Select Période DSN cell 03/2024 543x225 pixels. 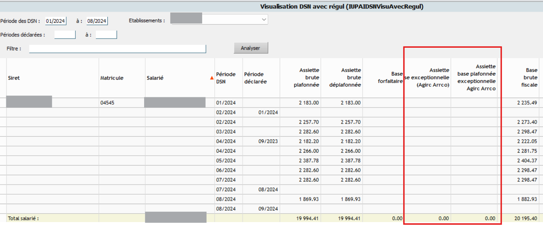click(226, 132)
